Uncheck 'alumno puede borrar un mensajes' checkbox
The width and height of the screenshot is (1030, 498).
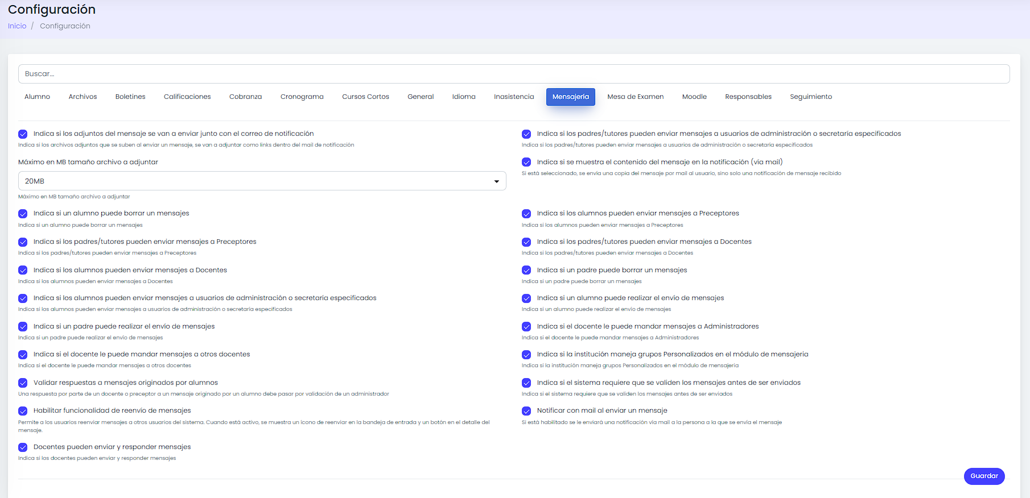point(23,214)
